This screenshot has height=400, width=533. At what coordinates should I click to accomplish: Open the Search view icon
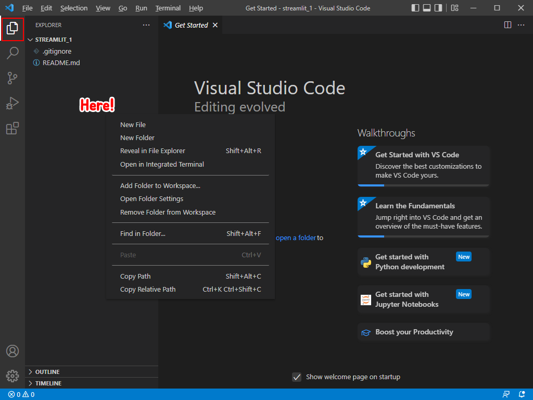(x=12, y=53)
